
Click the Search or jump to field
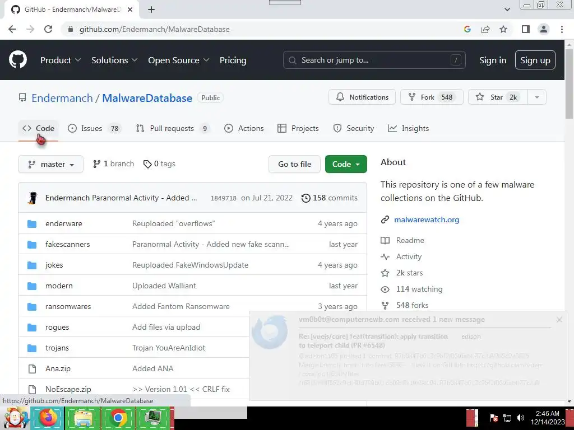coord(374,60)
